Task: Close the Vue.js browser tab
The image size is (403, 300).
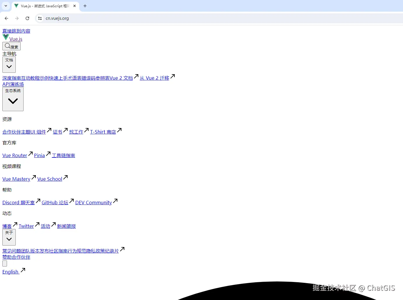Action: coord(75,6)
